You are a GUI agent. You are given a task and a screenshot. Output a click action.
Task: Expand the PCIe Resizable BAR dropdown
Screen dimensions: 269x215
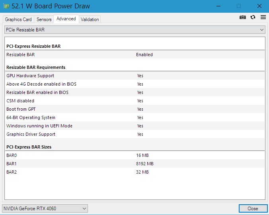pos(134,30)
